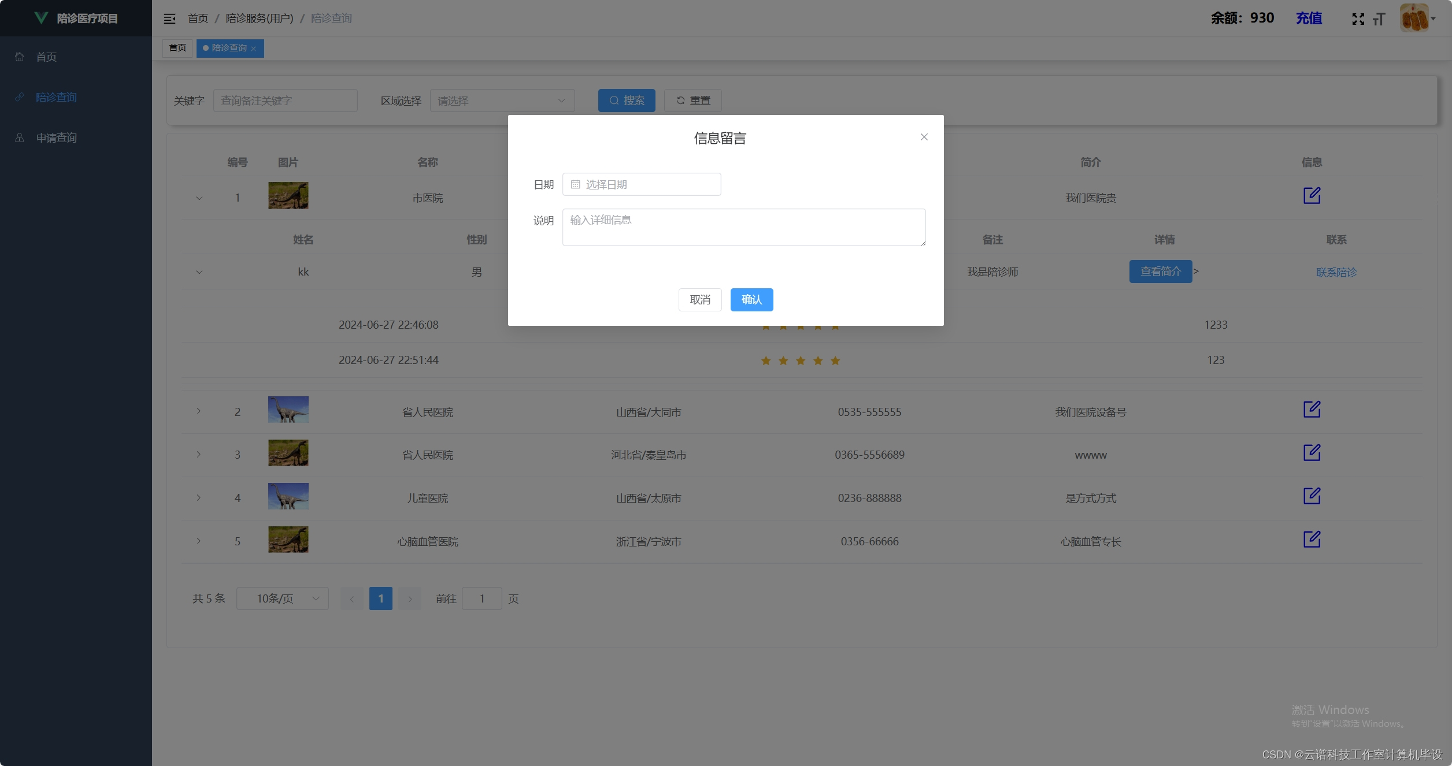Click the edit icon for 儿童医院 row

1312,496
